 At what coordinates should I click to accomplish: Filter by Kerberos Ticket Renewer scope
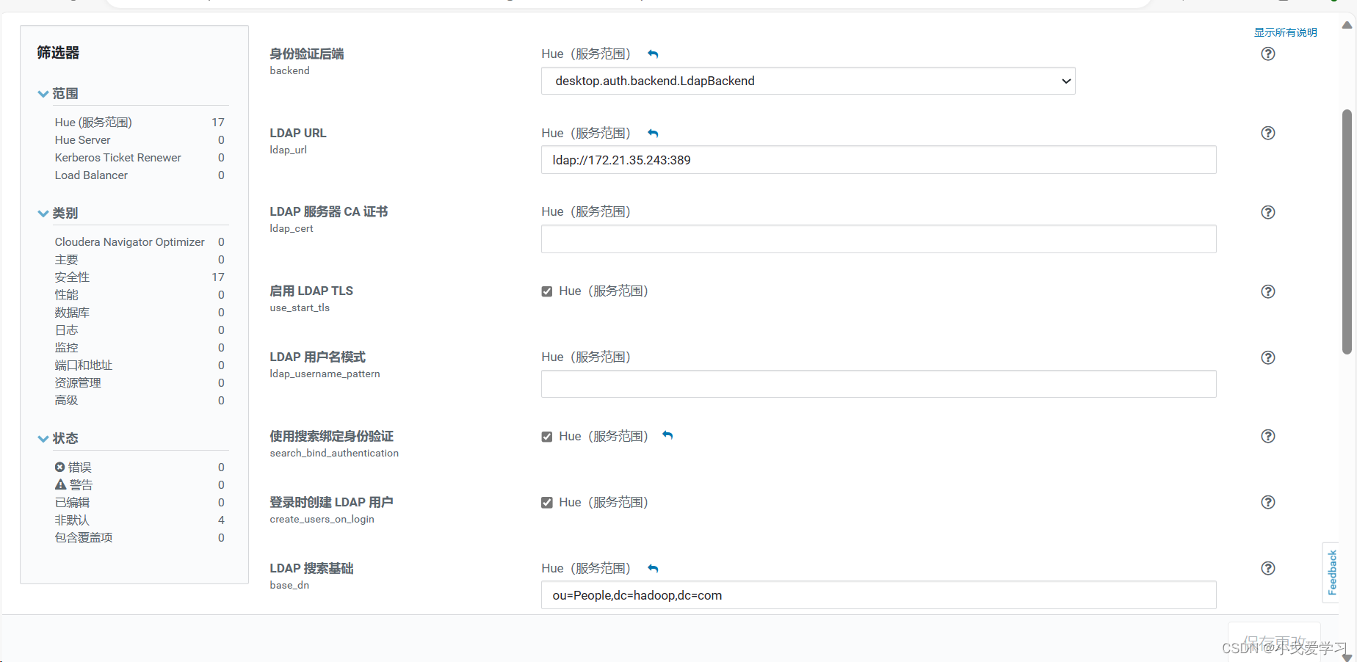pos(117,158)
